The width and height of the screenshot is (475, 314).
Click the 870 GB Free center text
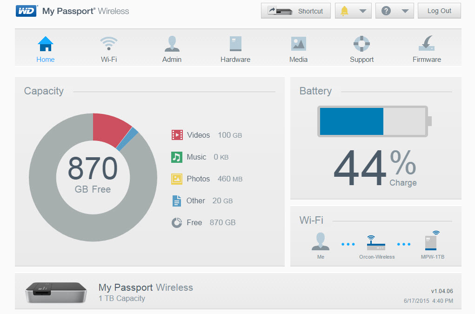click(93, 174)
